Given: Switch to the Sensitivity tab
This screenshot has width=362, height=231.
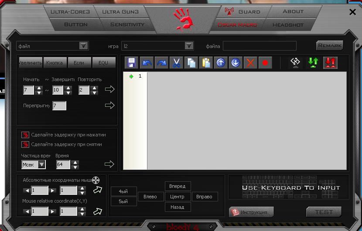Looking at the screenshot, I should point(127,24).
